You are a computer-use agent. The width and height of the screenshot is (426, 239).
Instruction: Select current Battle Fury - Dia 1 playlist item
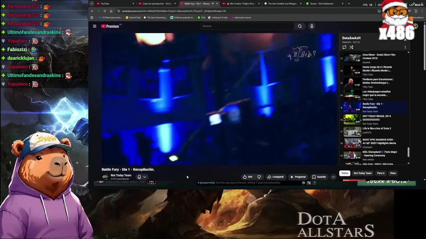[x=374, y=107]
